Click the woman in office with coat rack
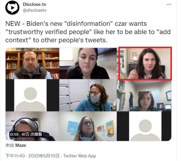Screen dimensions: 181x161 click(x=144, y=96)
